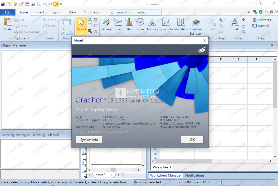This screenshot has height=186, width=278.
Task: Launch the Graph Wizard
Action: click(107, 25)
